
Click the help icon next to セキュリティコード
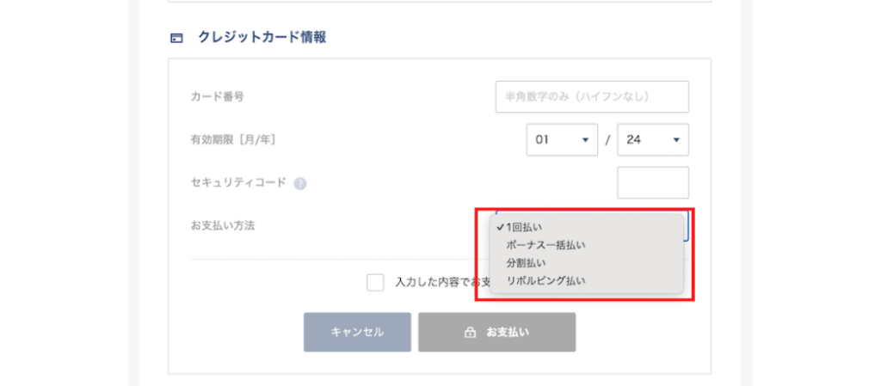(x=300, y=183)
